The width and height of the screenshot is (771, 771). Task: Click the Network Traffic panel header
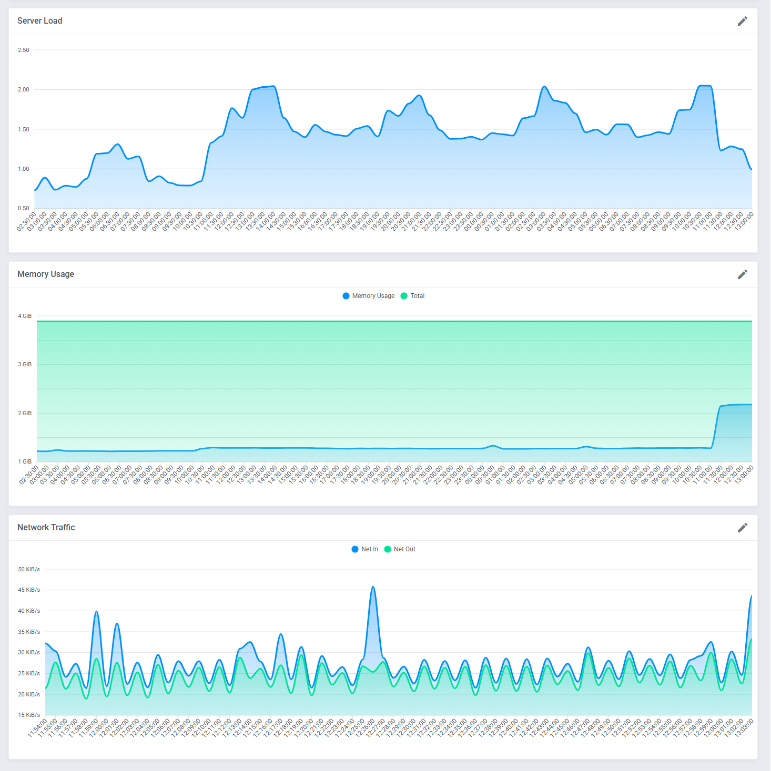click(x=47, y=527)
